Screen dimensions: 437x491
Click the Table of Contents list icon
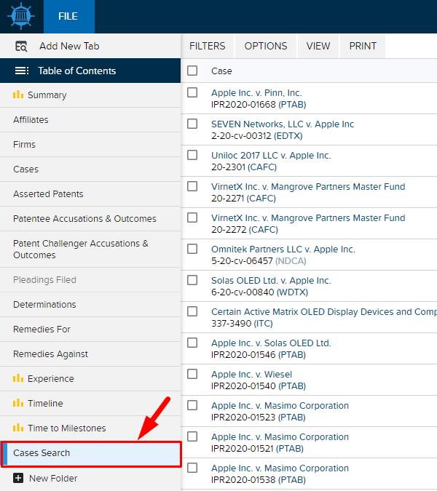click(x=22, y=71)
